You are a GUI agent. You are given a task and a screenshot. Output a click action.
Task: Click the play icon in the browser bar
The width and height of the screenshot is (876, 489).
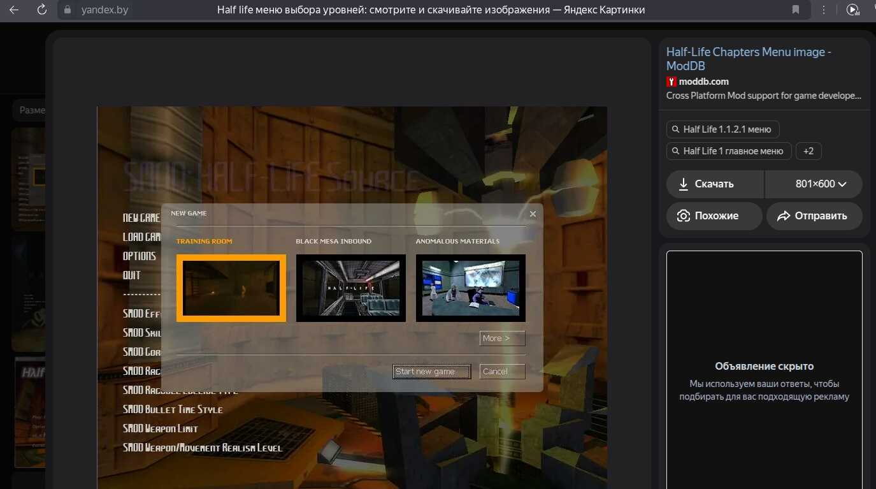[x=852, y=10]
